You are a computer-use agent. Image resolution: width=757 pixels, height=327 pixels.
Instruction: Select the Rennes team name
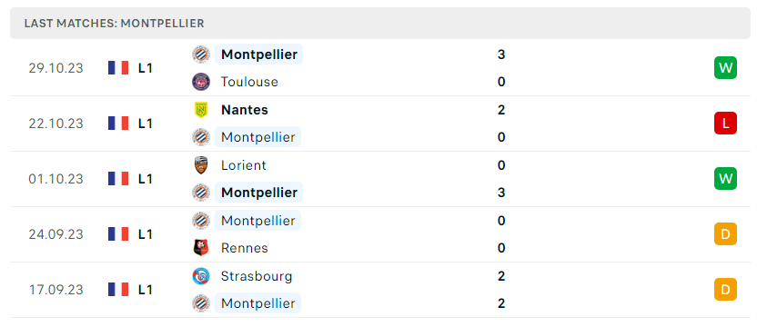[244, 248]
